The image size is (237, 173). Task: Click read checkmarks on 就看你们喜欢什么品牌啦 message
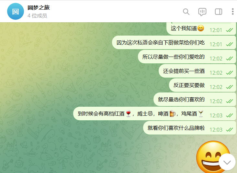[230, 130]
